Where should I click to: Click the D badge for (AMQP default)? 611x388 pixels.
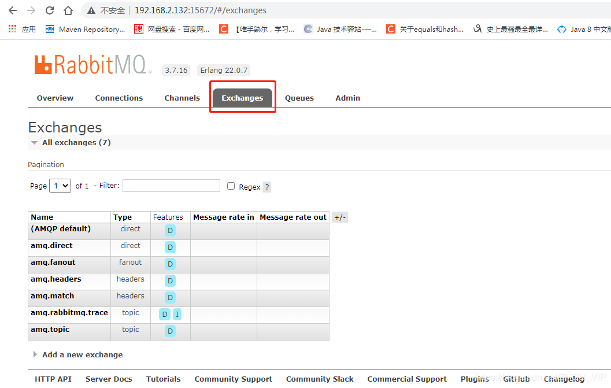171,231
